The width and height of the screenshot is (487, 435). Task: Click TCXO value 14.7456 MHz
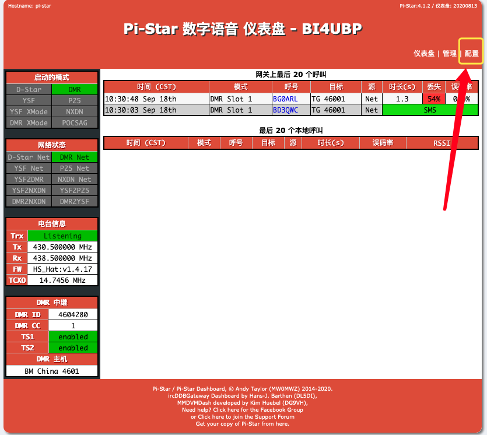pyautogui.click(x=62, y=280)
